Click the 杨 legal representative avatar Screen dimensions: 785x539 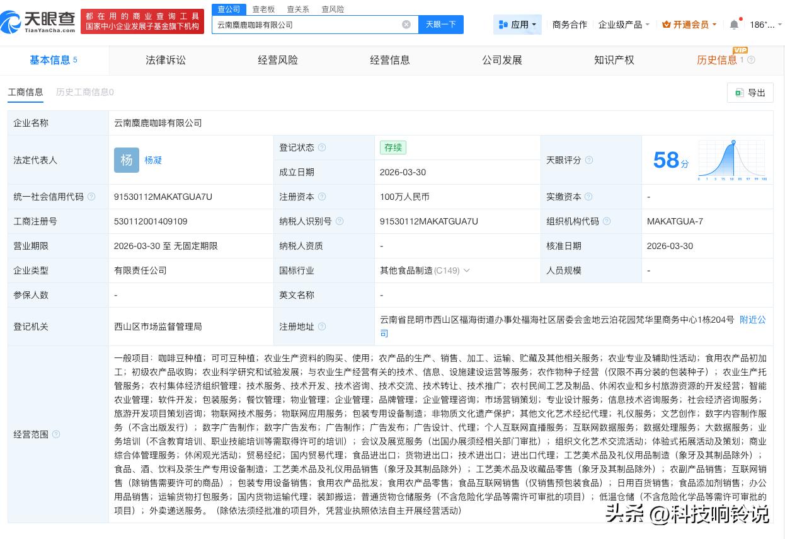click(x=127, y=160)
